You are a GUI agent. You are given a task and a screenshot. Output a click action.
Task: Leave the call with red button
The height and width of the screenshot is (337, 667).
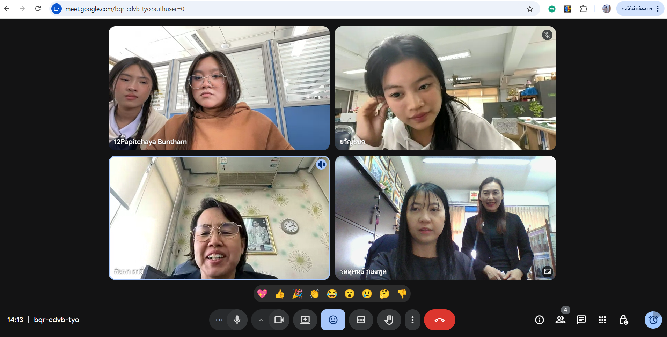click(440, 320)
